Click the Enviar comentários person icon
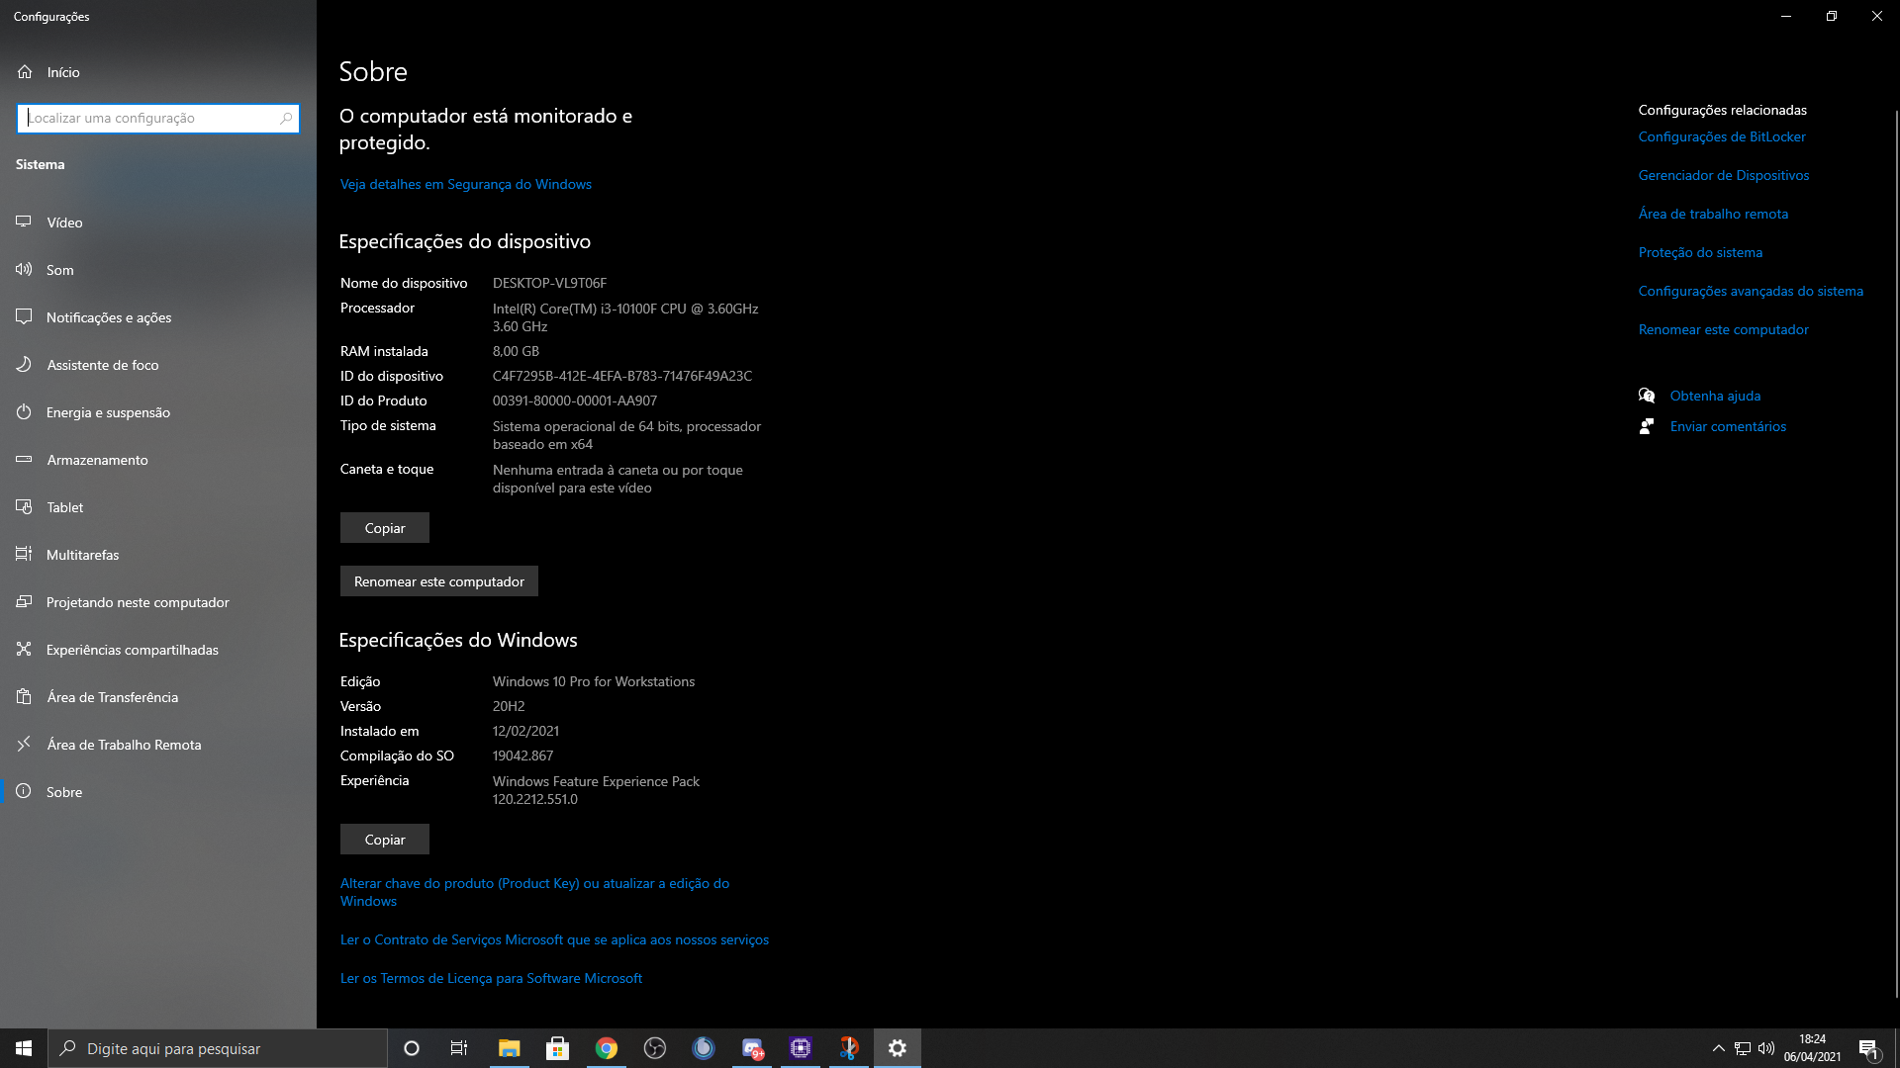The height and width of the screenshot is (1068, 1900). [x=1647, y=426]
